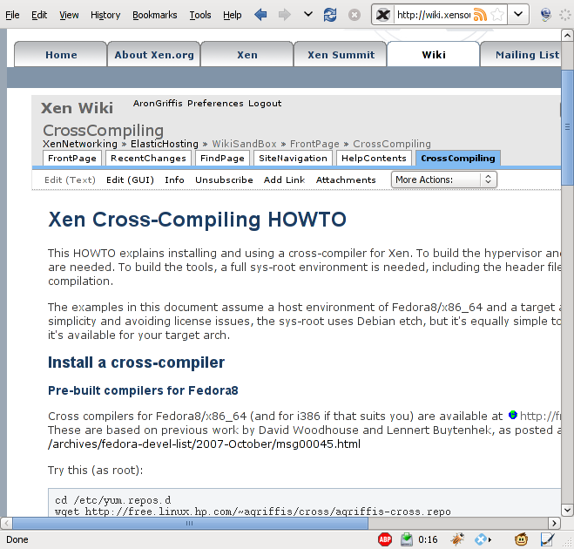Click the green download status icon
The image size is (574, 549).
[x=407, y=539]
